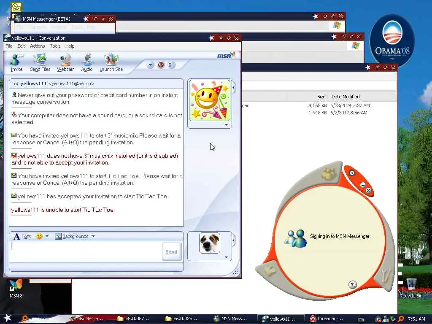Viewport: 432px width, 324px height.
Task: Open the Help menu
Action: [70, 46]
